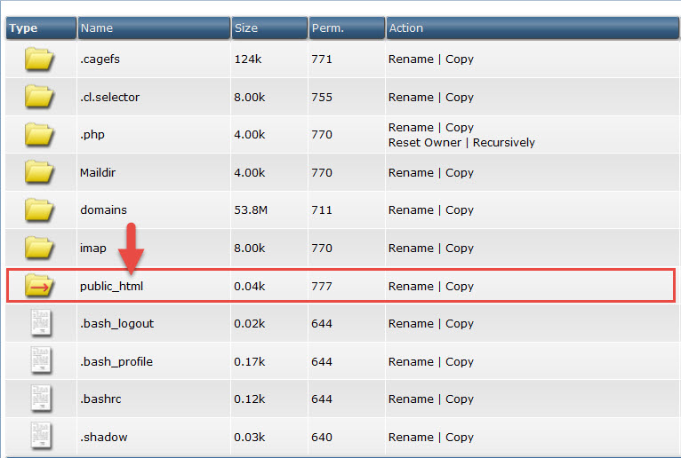The image size is (681, 458).
Task: Rename the imap folder
Action: pos(411,248)
